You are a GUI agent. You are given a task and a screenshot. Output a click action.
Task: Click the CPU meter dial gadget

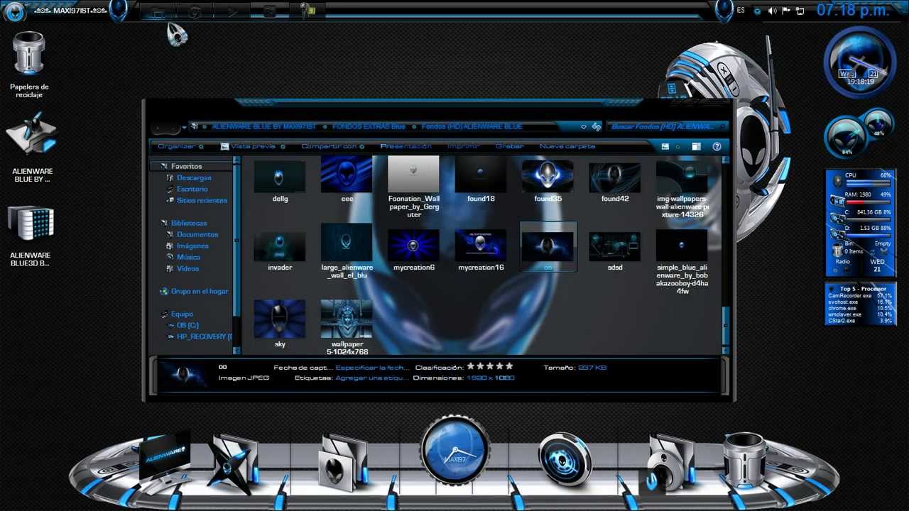(x=847, y=138)
